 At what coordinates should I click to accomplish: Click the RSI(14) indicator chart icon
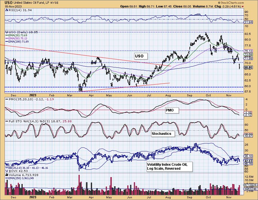pos(7,10)
